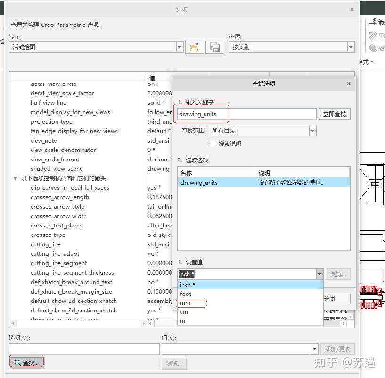The image size is (385, 378).
Task: Select the arrow style tool in the right panel
Action: pos(372,21)
